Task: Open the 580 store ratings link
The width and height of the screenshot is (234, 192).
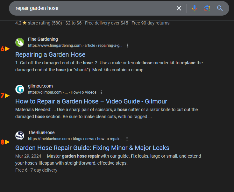Action: pyautogui.click(x=57, y=23)
